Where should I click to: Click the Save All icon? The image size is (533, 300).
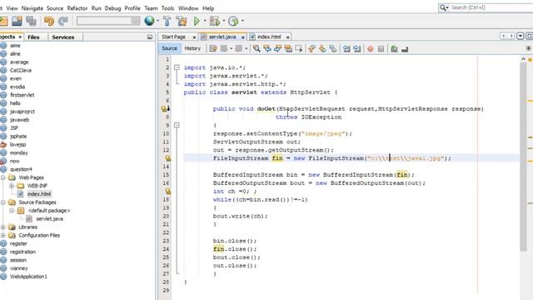[x=32, y=21]
